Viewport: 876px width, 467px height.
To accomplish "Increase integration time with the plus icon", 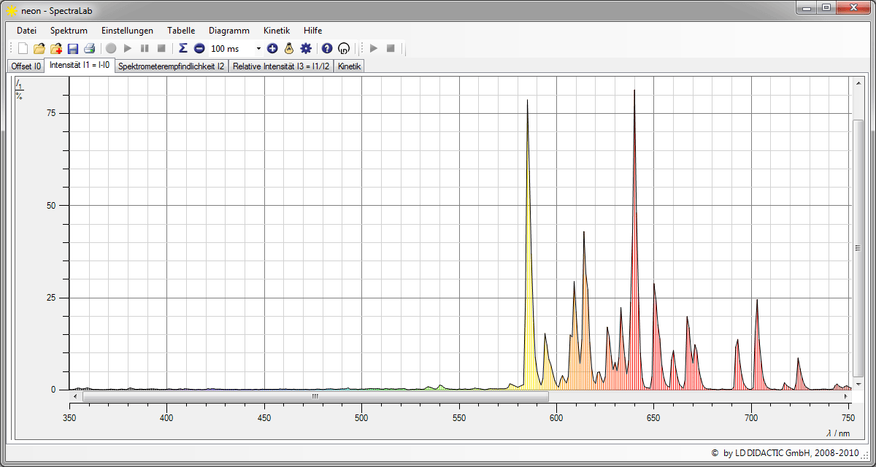I will coord(272,49).
